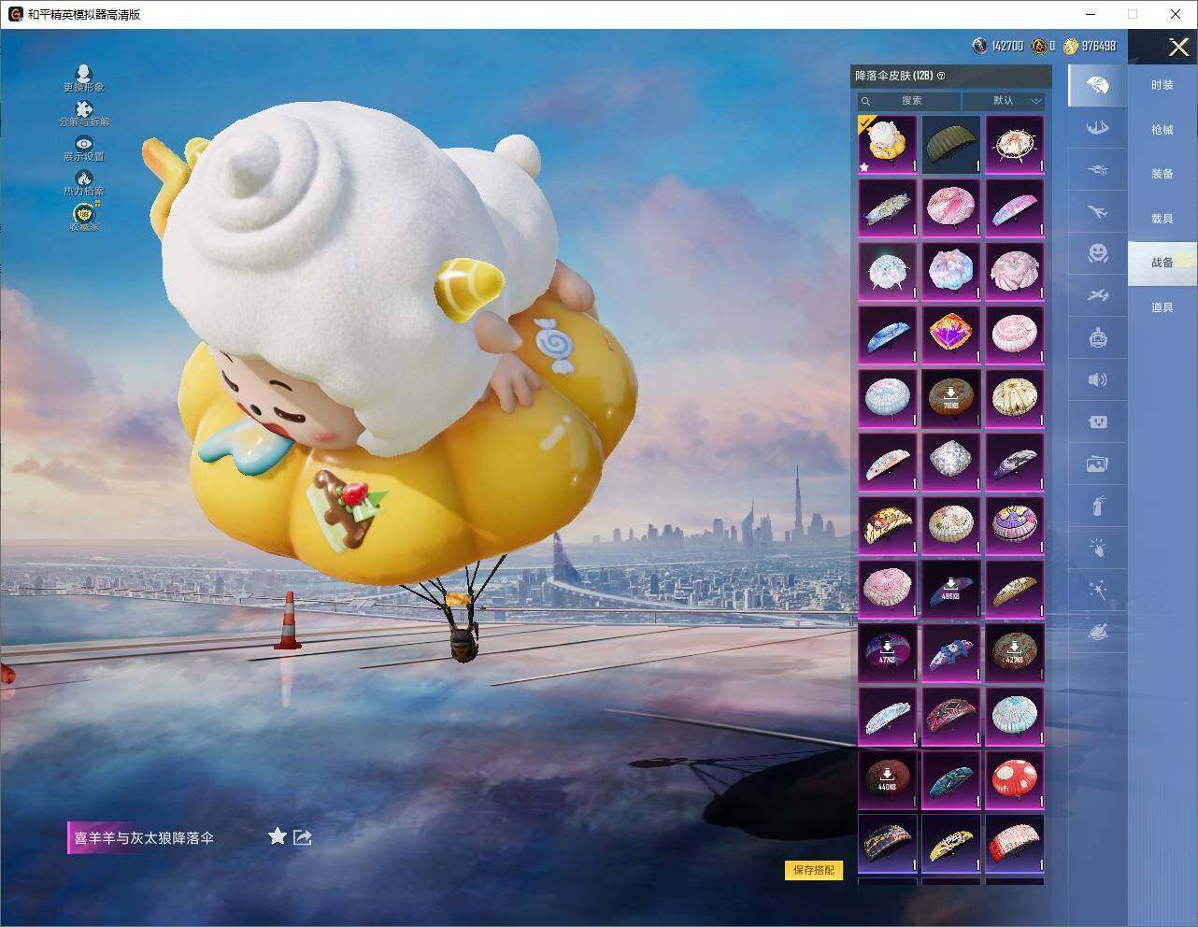Open help icon next to 降落伞皮肤 (128)
This screenshot has height=927, width=1198.
941,76
